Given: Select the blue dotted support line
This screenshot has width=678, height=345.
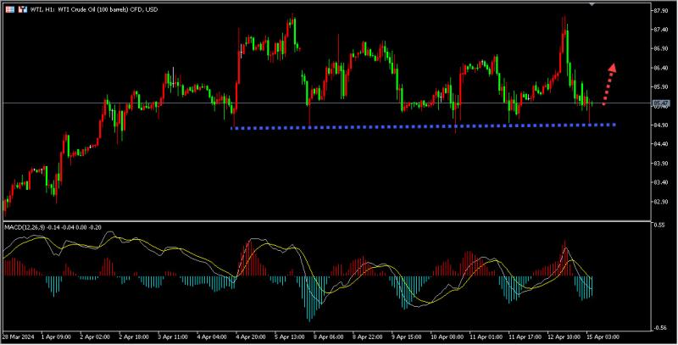Looking at the screenshot, I should 424,127.
